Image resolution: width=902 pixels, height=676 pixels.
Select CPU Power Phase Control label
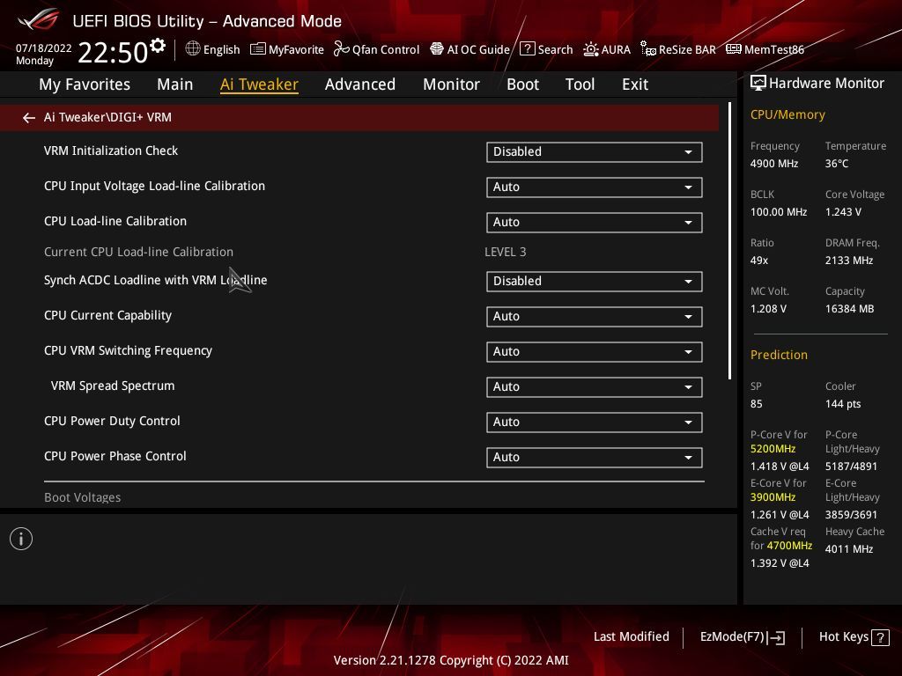pyautogui.click(x=115, y=457)
